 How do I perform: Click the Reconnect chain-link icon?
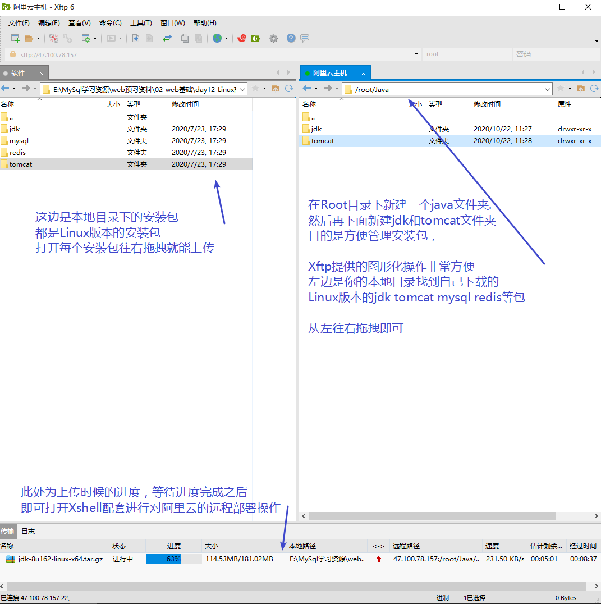pyautogui.click(x=67, y=38)
